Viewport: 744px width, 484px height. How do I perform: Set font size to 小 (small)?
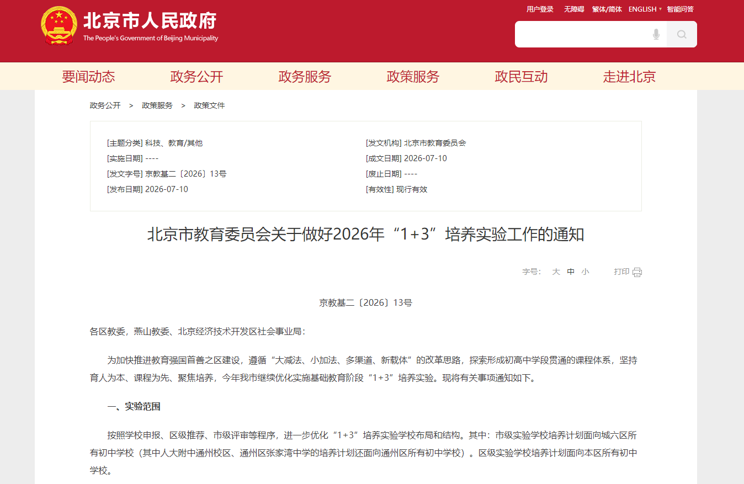585,272
